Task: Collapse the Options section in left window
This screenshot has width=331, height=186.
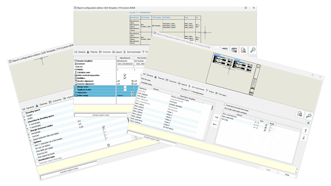Action: (32, 143)
